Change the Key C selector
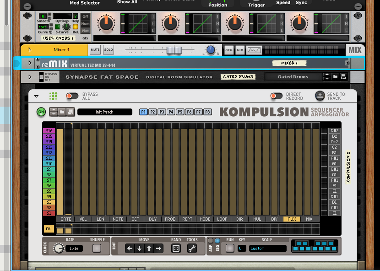This screenshot has height=271, width=380. pos(242,249)
